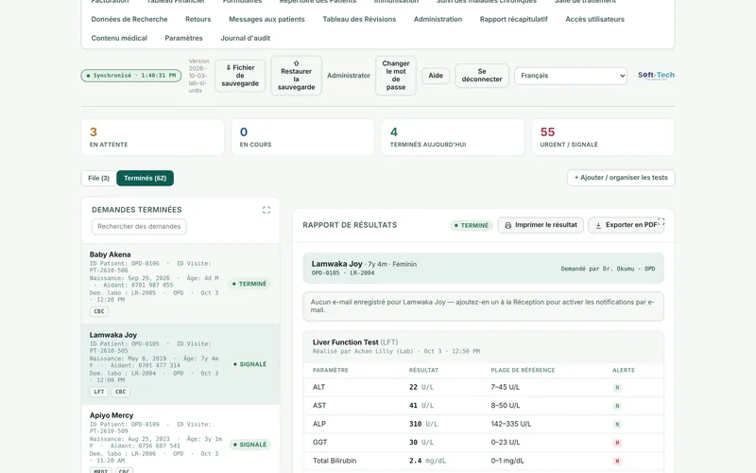Switch to the File (3) tab

[98, 178]
